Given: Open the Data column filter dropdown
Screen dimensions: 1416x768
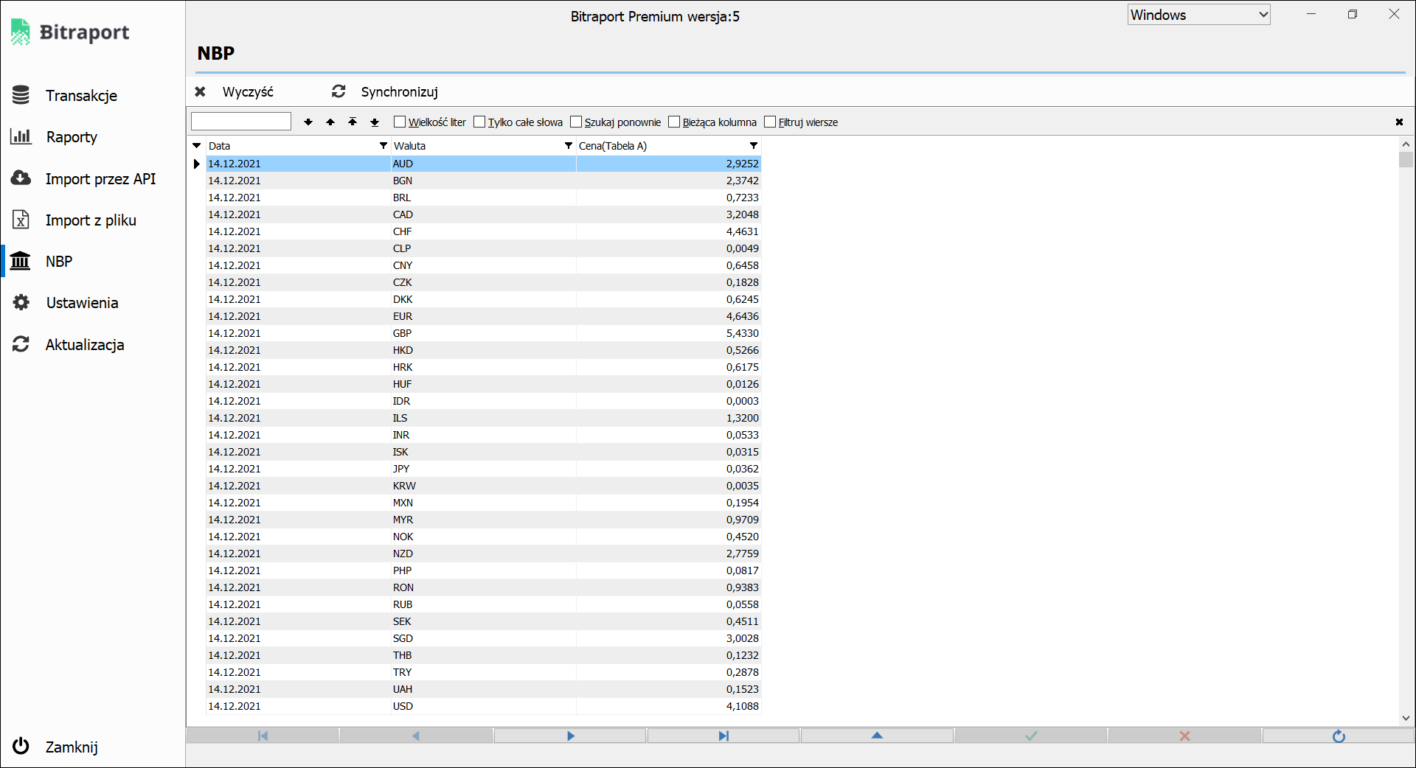Looking at the screenshot, I should (x=383, y=145).
